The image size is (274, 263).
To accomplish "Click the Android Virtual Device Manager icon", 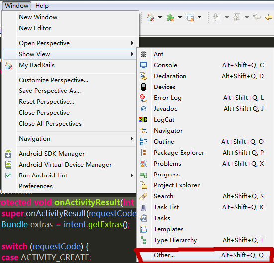I will pyautogui.click(x=8, y=165).
